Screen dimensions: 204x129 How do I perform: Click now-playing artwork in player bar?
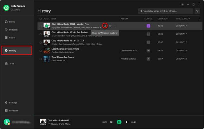click(x=43, y=122)
